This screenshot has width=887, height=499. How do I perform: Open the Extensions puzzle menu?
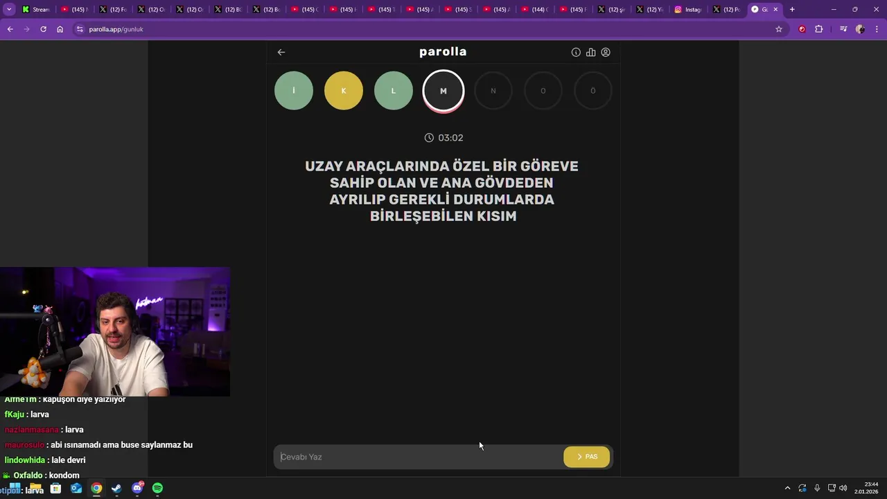[x=819, y=29]
